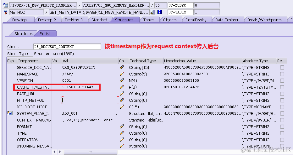Select the Fld.list sub-tab
Image resolution: width=293 pixels, height=155 pixels.
click(45, 34)
